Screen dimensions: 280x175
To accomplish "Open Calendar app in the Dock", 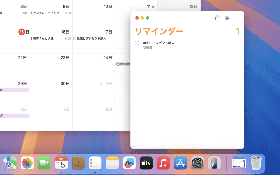I will [61, 163].
